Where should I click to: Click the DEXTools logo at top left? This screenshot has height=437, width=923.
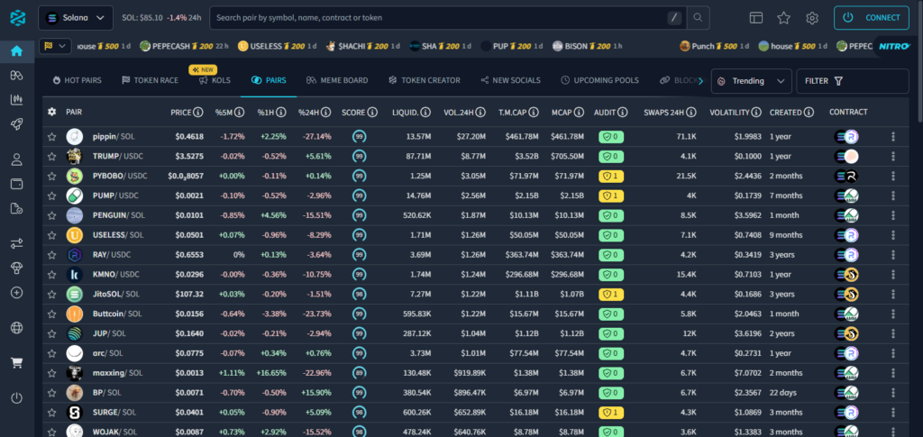click(x=18, y=18)
